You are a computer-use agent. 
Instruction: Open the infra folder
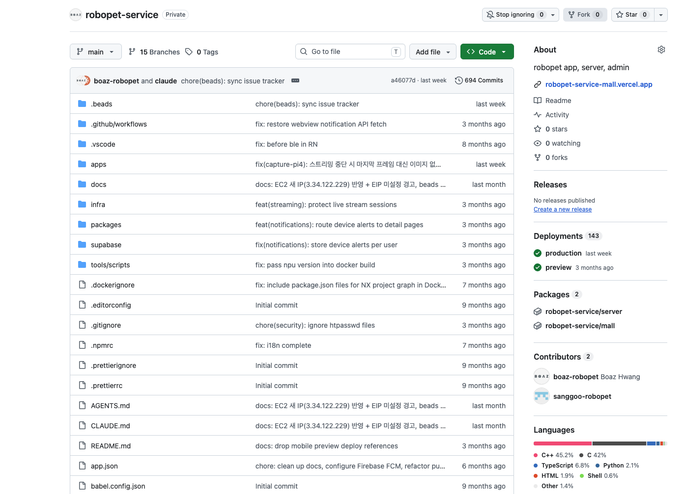pyautogui.click(x=98, y=205)
